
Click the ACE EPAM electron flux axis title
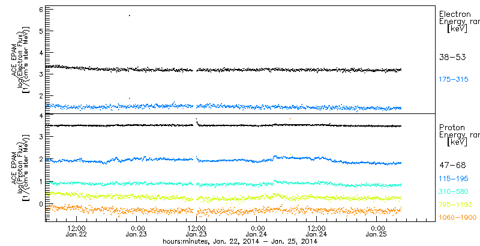[x=21, y=59]
